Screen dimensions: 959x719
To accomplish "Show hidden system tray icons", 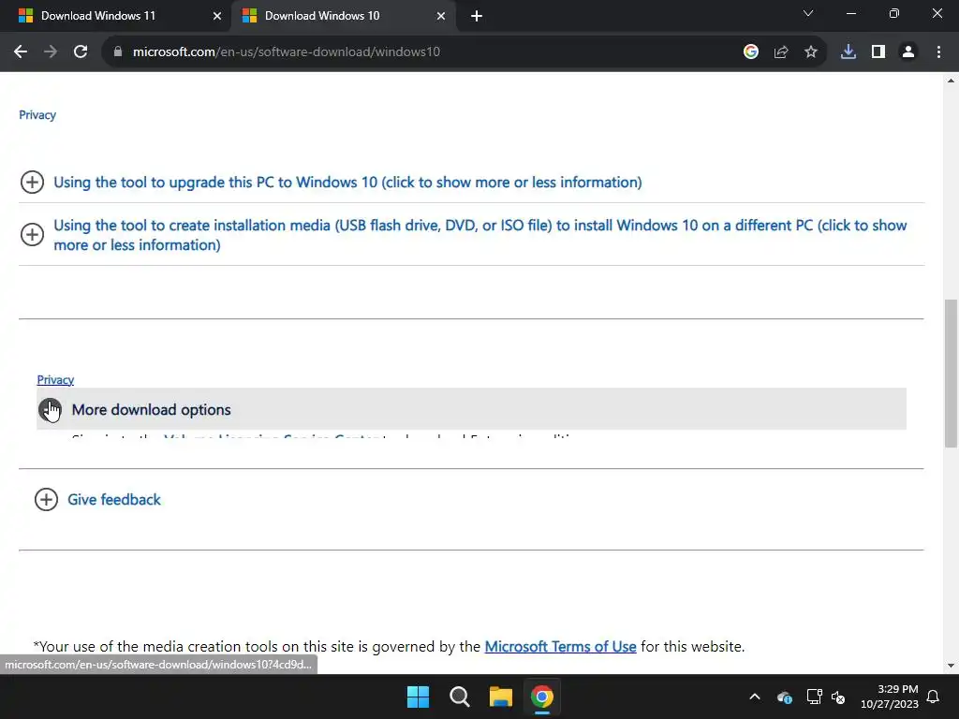I will tap(755, 697).
